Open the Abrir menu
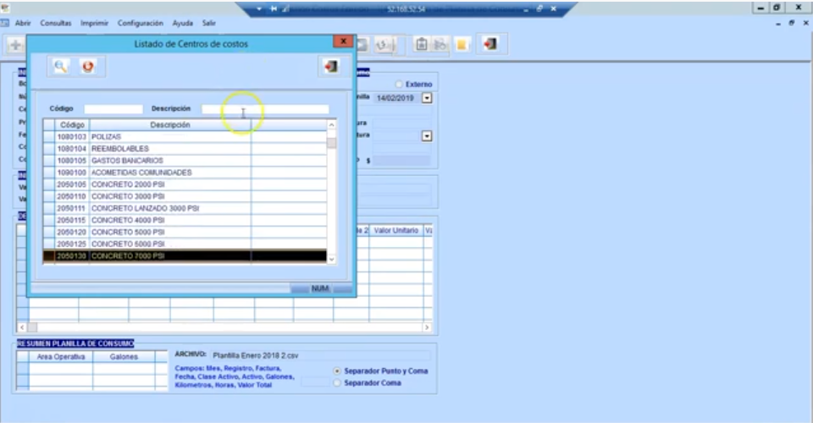This screenshot has width=813, height=423. 23,23
